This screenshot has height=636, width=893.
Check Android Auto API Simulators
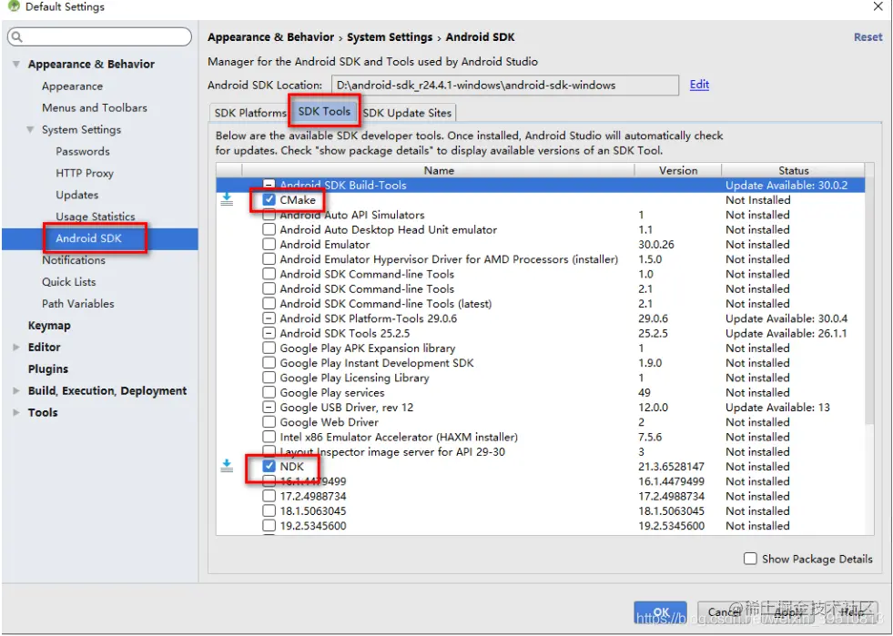(269, 215)
